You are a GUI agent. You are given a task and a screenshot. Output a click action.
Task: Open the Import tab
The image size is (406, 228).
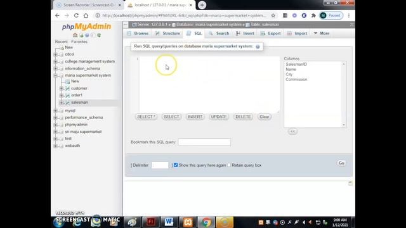pyautogui.click(x=297, y=34)
